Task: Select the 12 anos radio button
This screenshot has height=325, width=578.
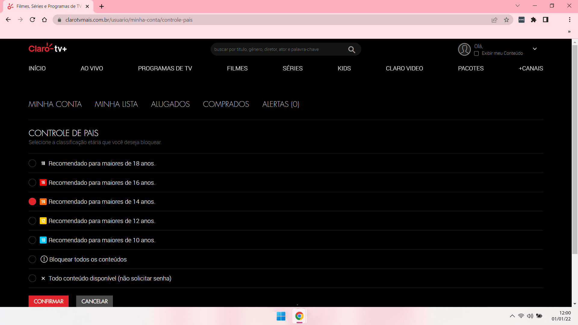Action: (32, 221)
